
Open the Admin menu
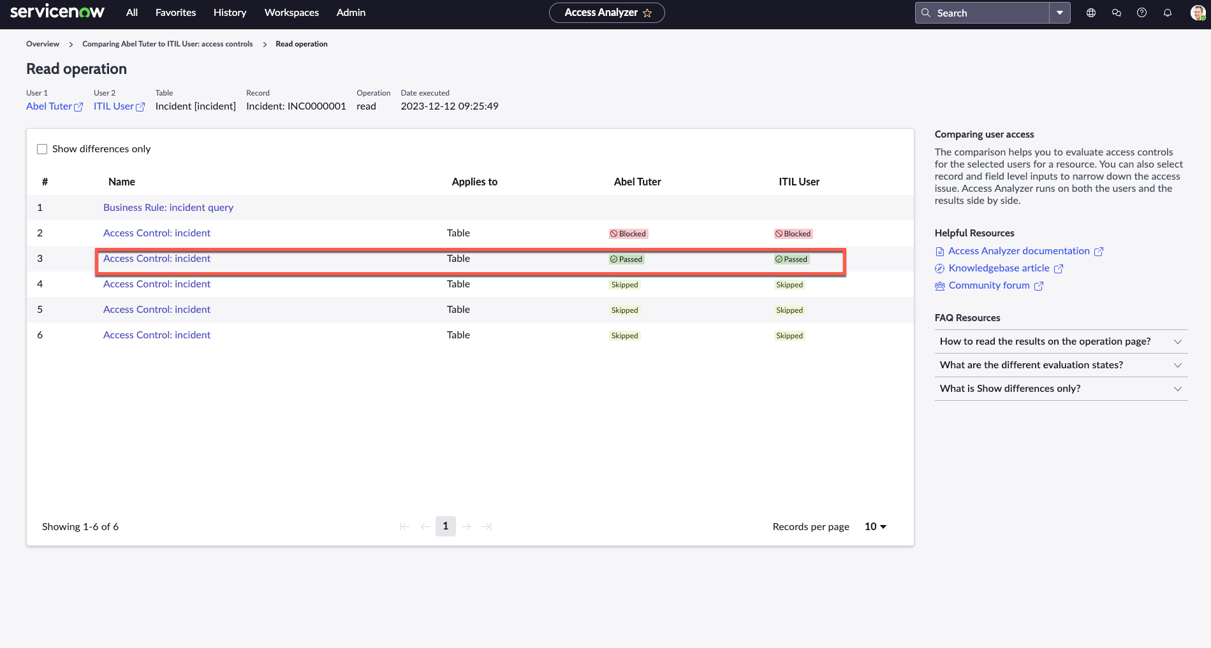click(x=351, y=13)
